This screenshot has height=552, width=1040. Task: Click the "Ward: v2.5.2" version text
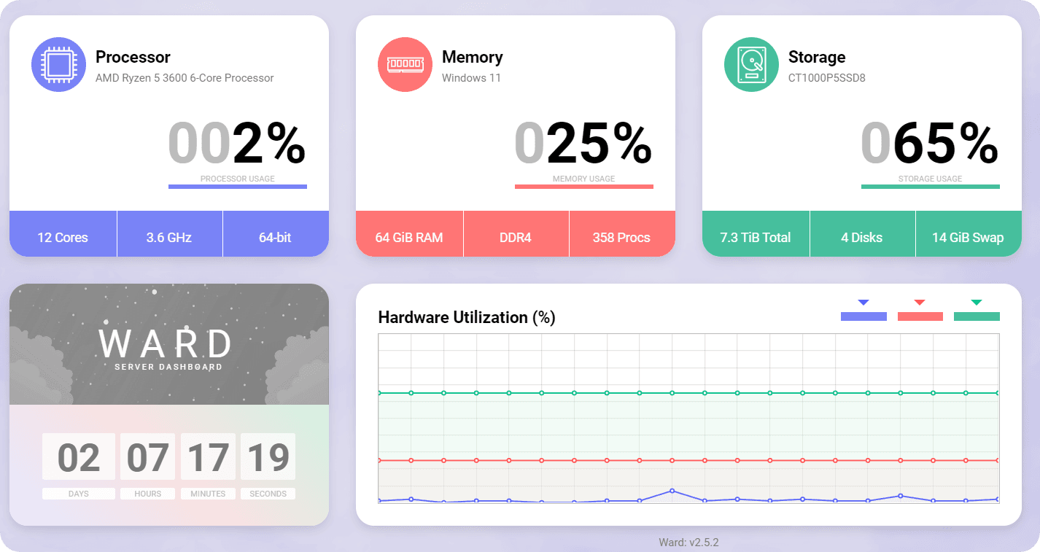(x=688, y=542)
